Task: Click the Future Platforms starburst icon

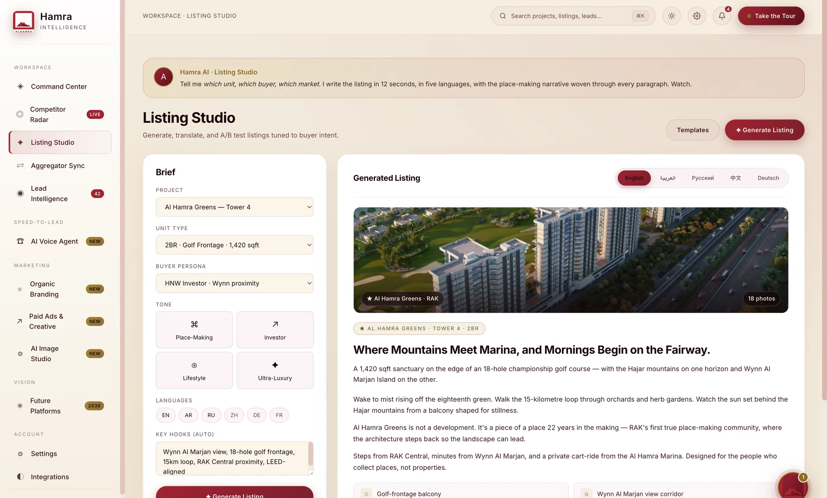Action: pos(20,406)
